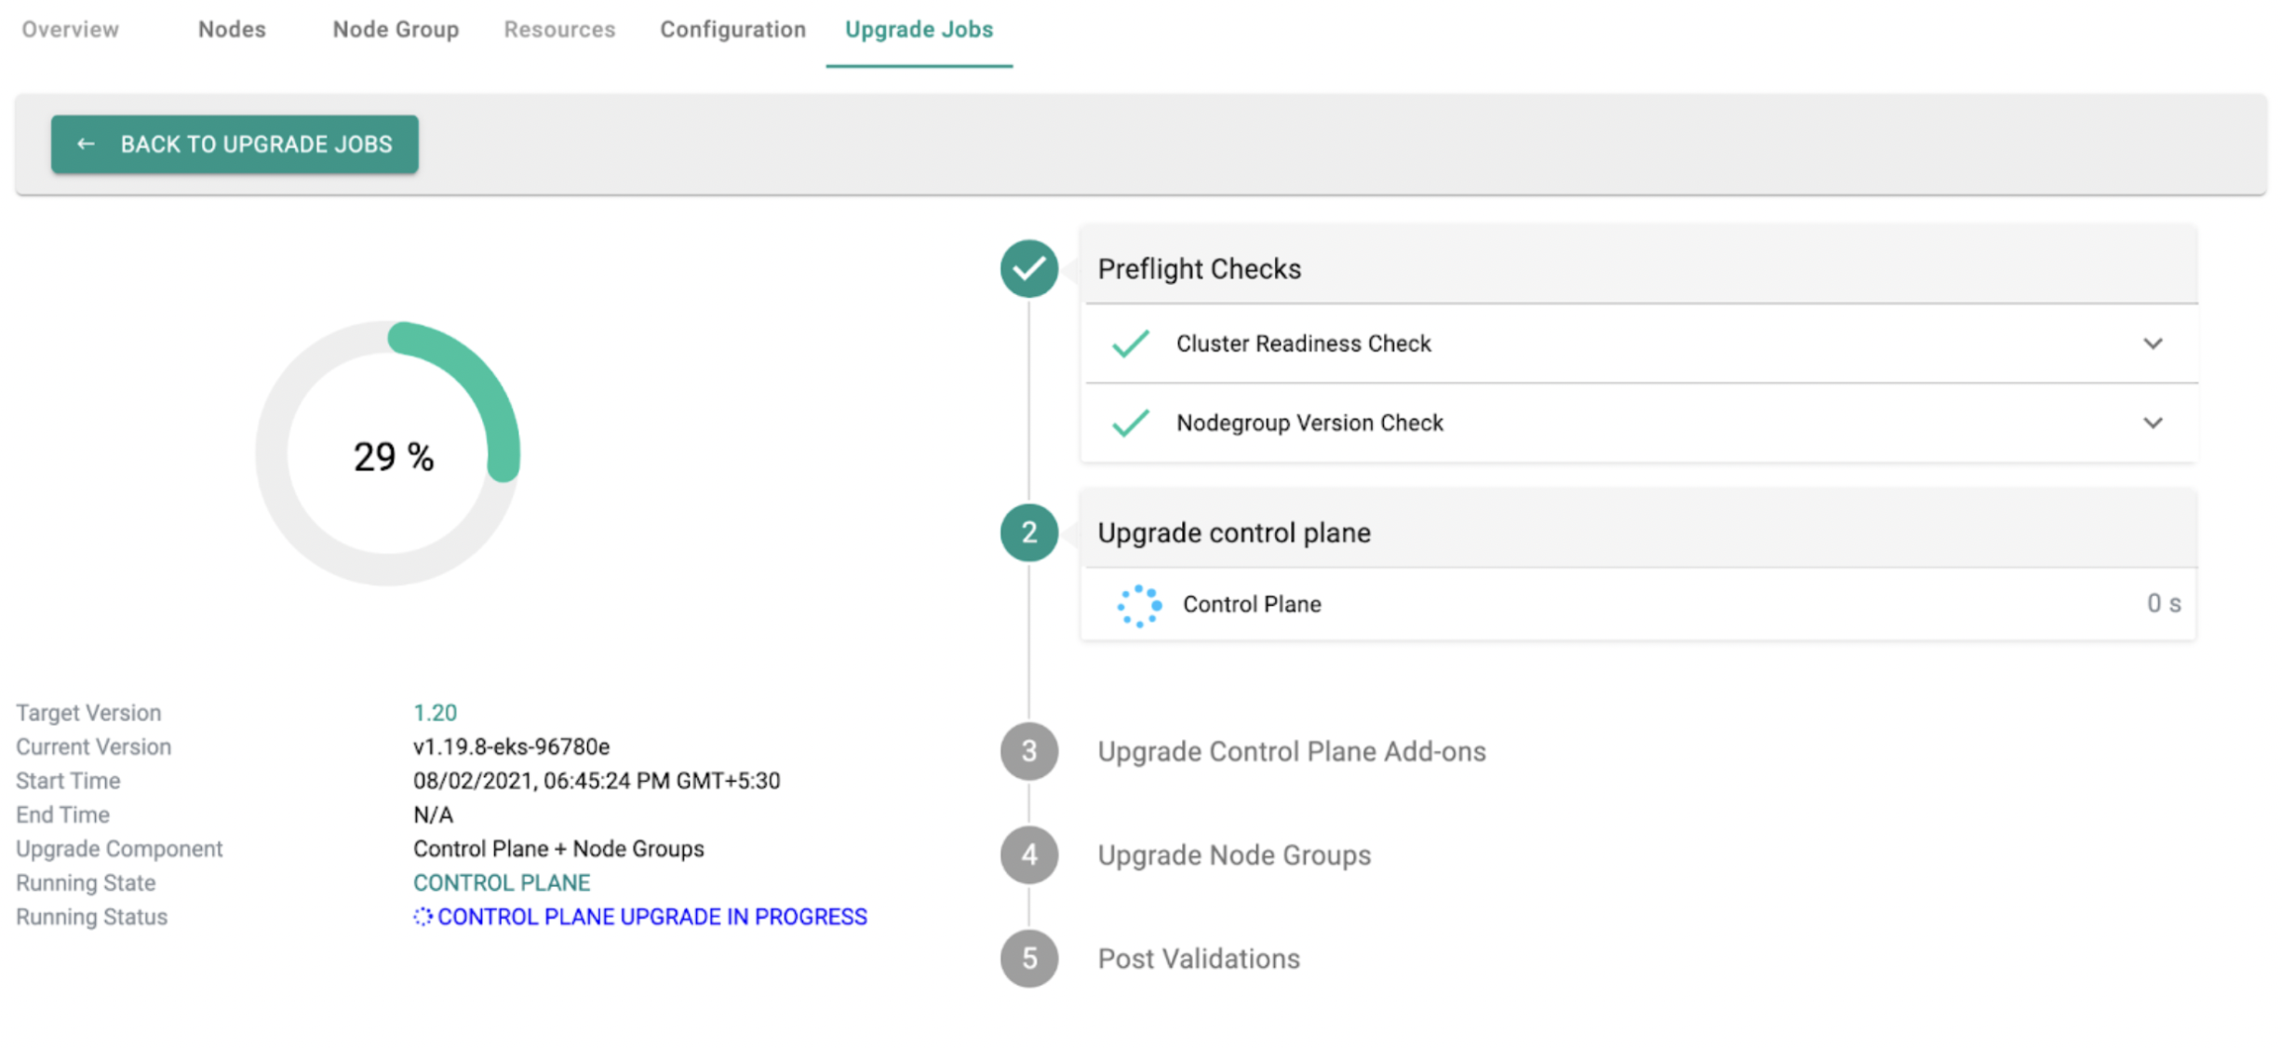Open the Configuration tab

coord(732,29)
